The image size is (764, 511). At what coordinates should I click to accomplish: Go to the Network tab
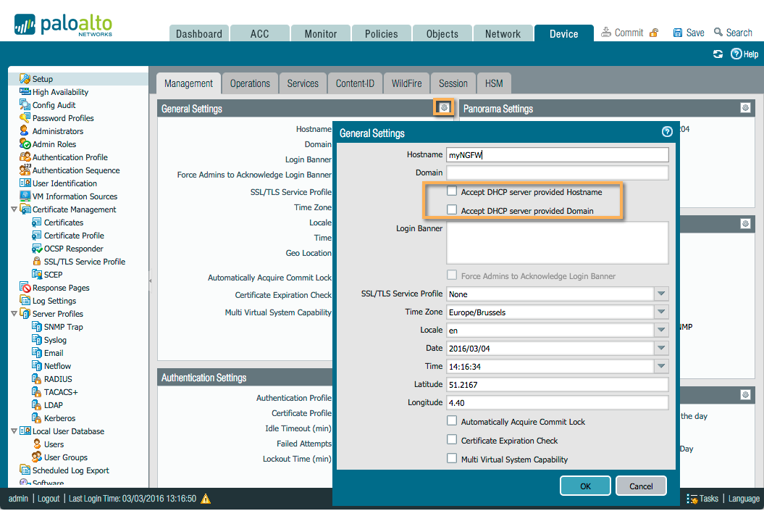point(503,33)
